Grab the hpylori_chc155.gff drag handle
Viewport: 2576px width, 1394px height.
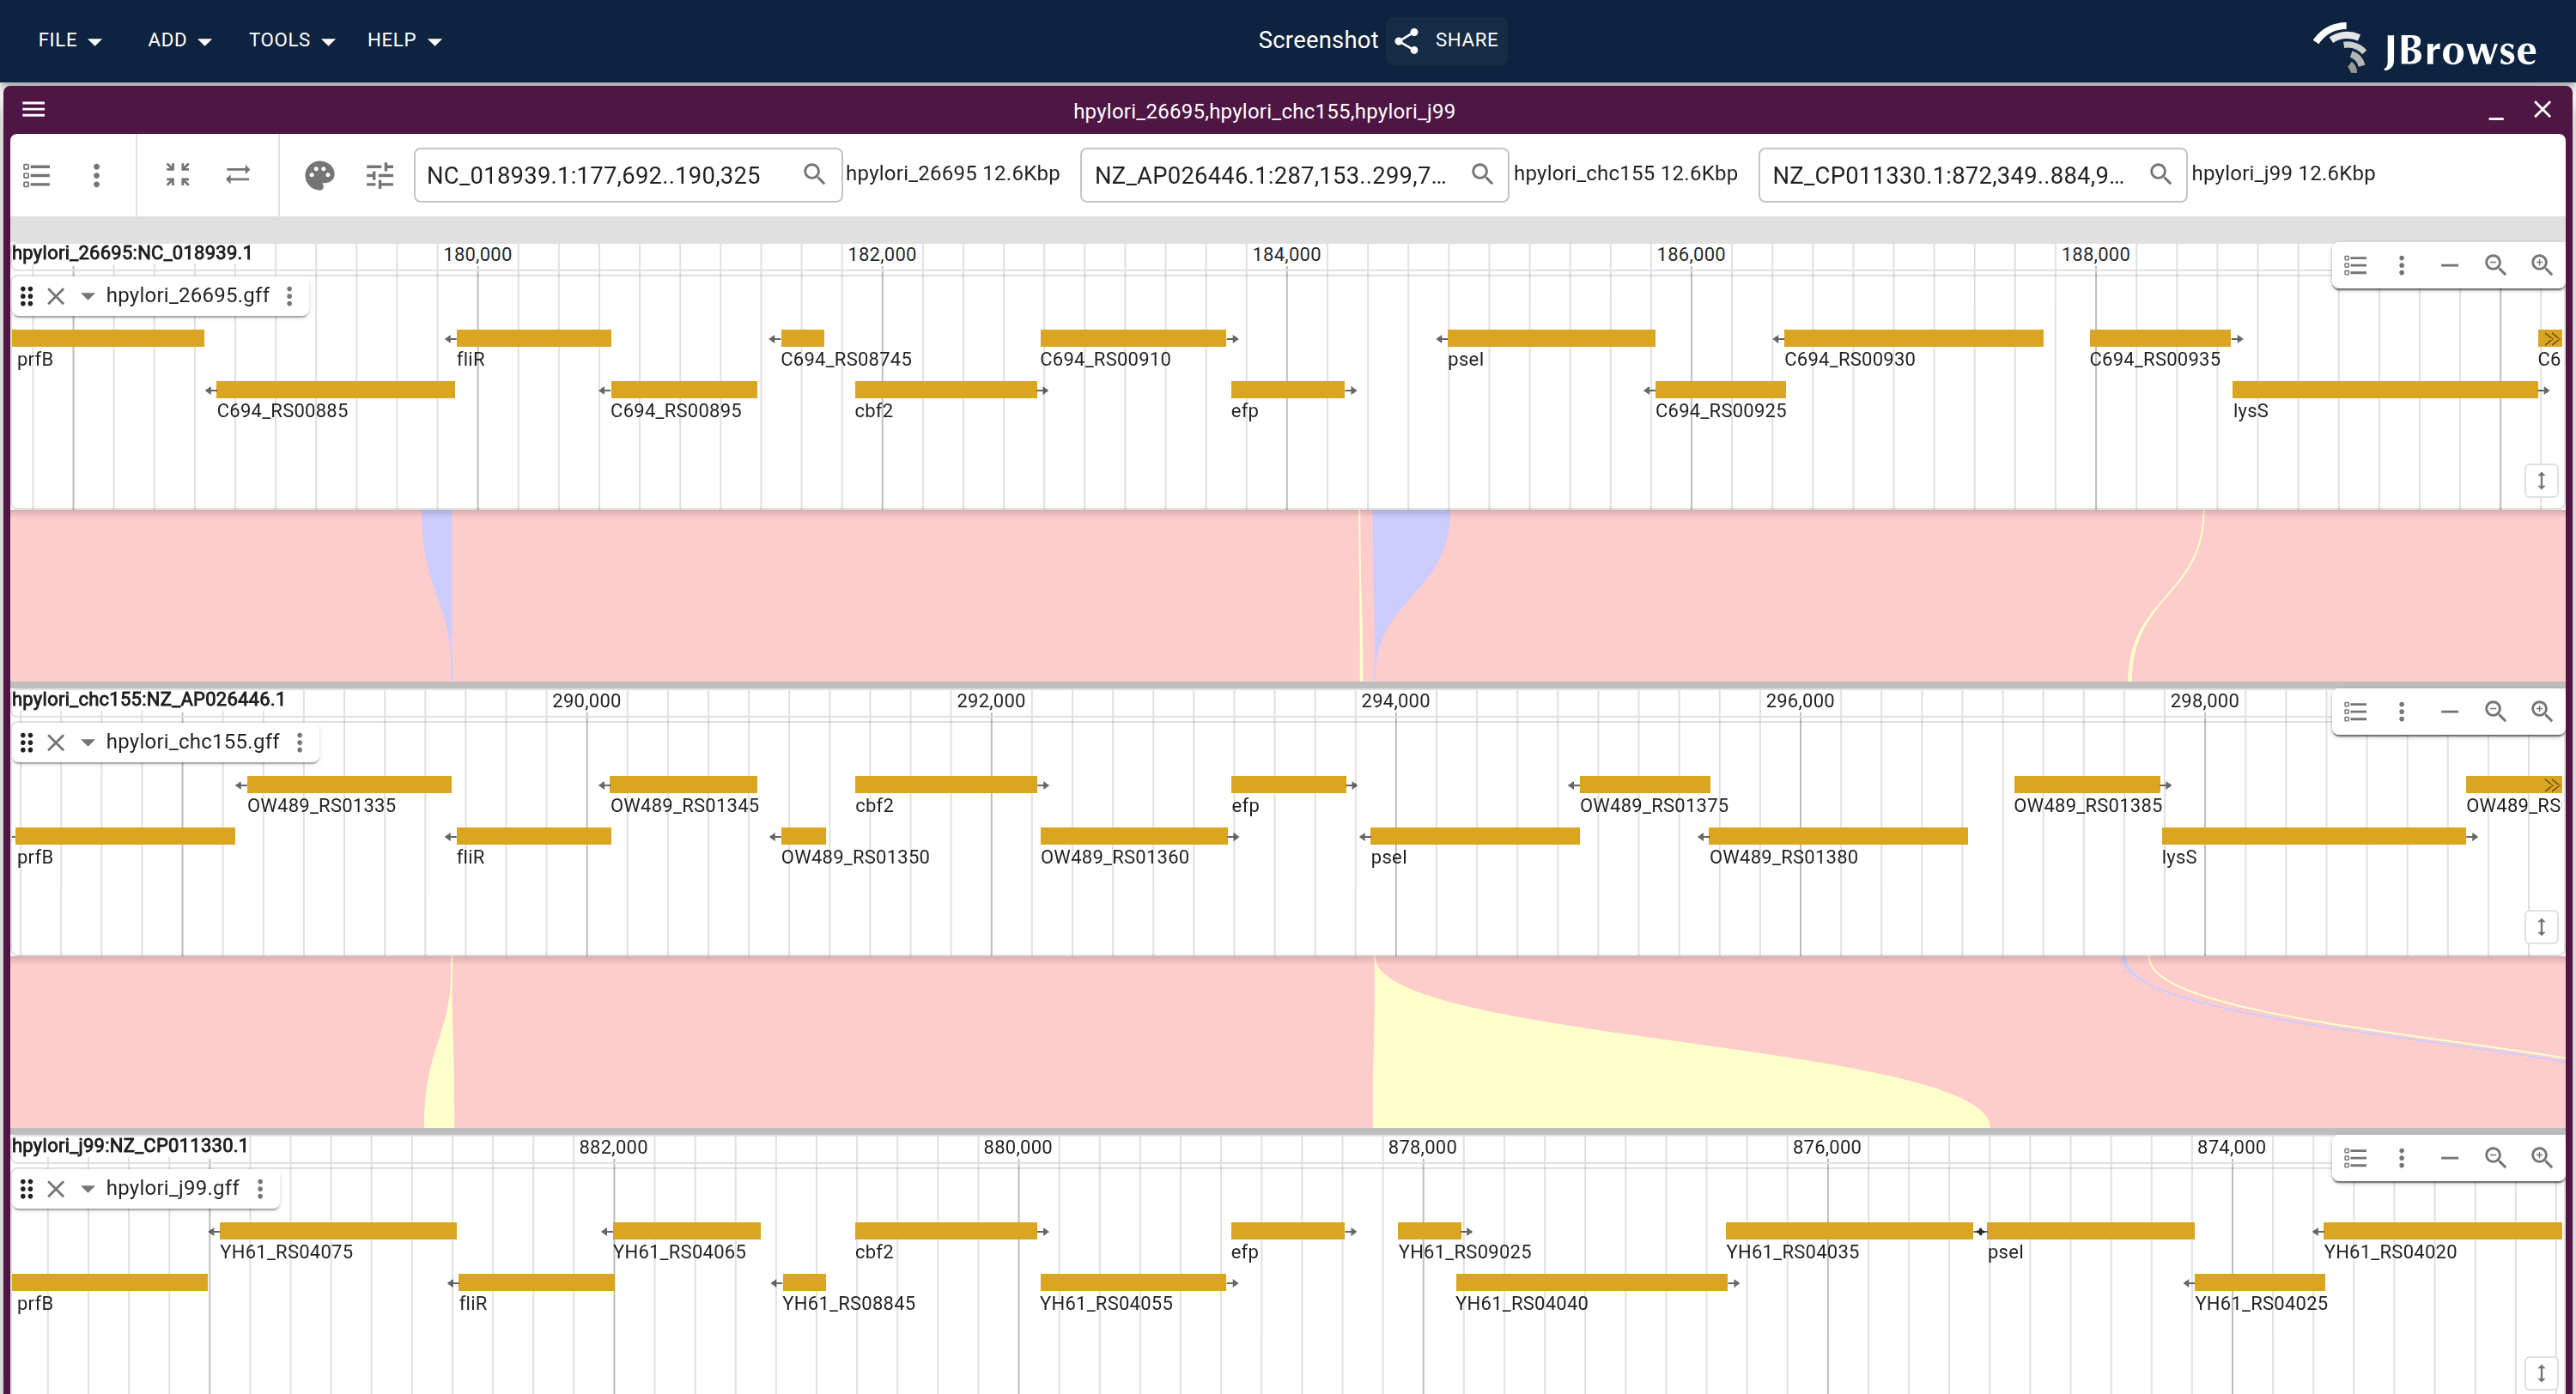click(x=27, y=742)
